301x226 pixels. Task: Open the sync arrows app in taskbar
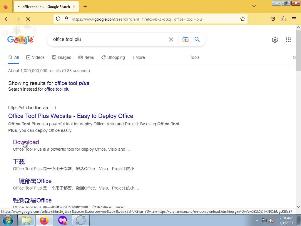[x=81, y=220]
